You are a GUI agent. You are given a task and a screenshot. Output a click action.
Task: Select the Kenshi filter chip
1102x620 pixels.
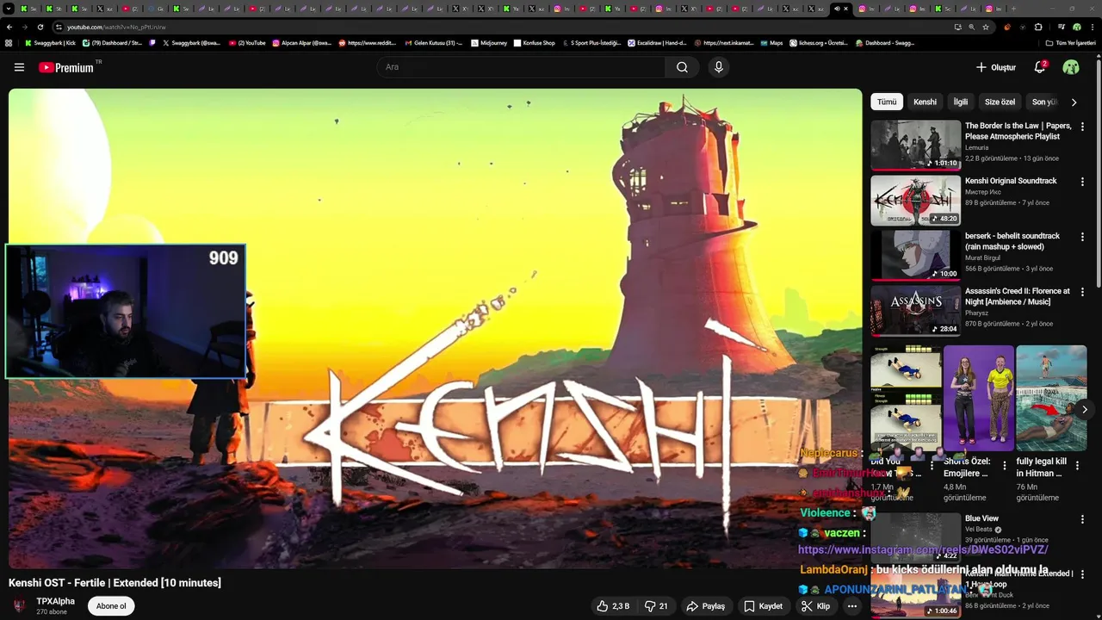[x=925, y=102]
